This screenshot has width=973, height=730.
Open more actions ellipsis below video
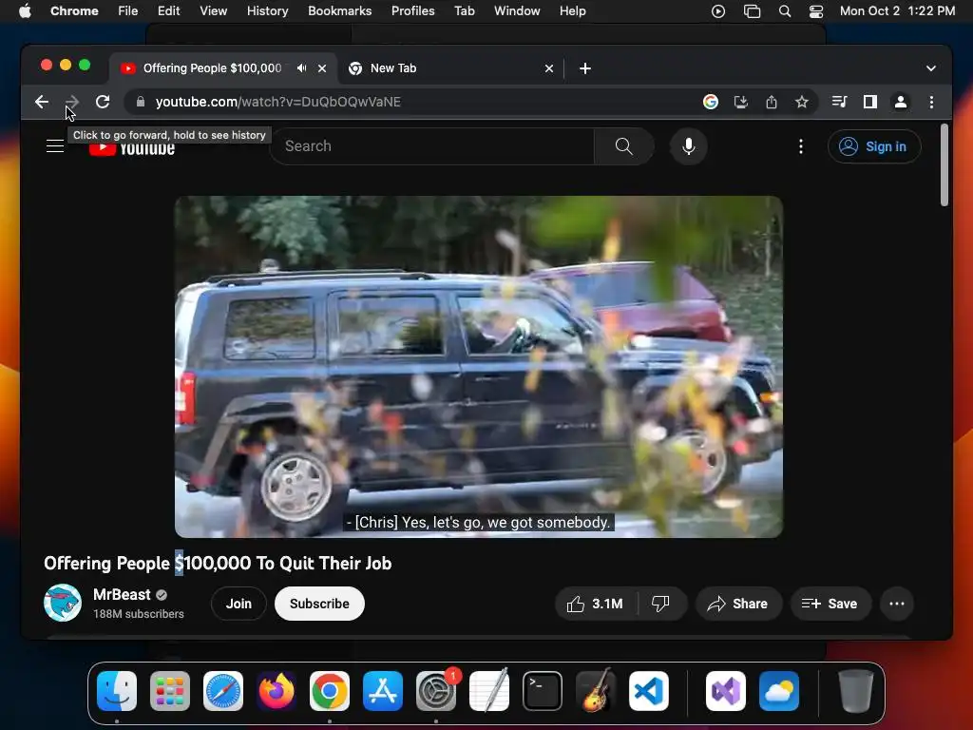[897, 604]
